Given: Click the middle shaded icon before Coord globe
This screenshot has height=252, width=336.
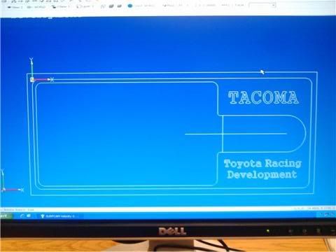Looking at the screenshot, I should (111, 6).
